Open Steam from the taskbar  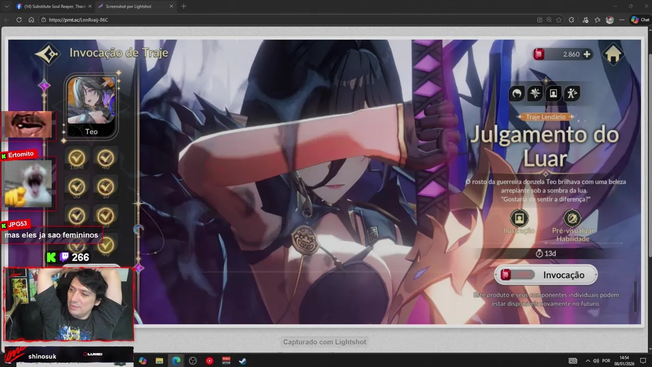pos(243,361)
